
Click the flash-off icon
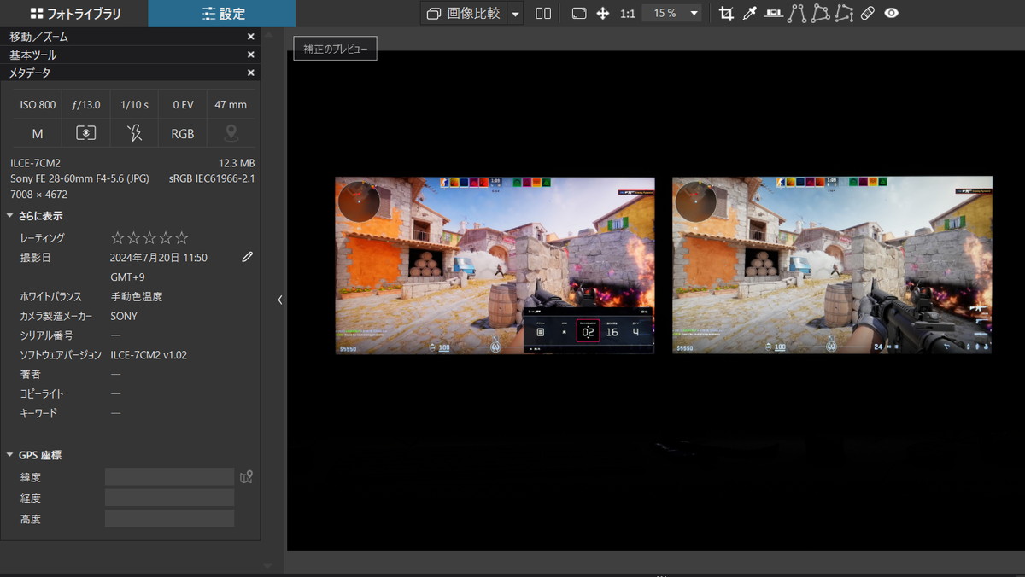pos(134,133)
